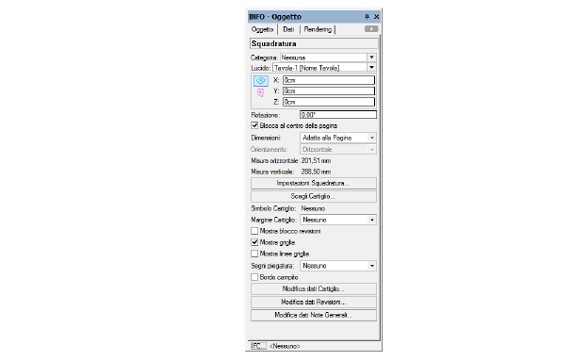Click Impostazioni Squadratura button

tap(314, 183)
